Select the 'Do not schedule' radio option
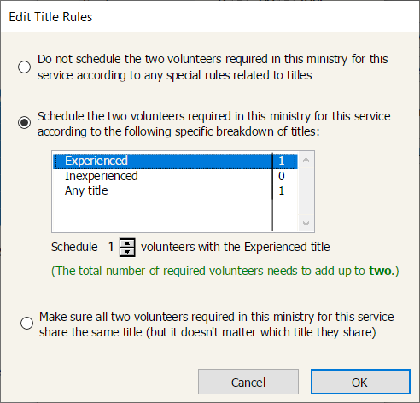420x403 pixels. pyautogui.click(x=24, y=67)
